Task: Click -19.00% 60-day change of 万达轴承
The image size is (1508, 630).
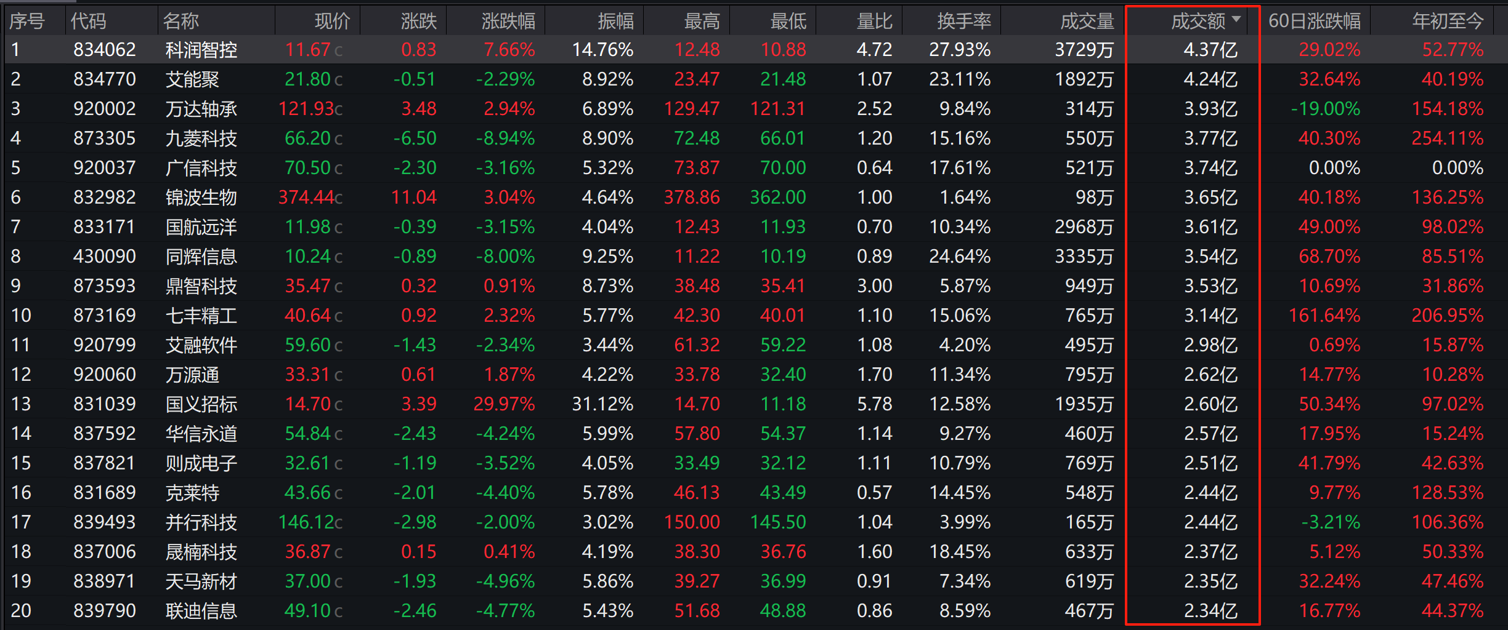Action: click(x=1326, y=108)
